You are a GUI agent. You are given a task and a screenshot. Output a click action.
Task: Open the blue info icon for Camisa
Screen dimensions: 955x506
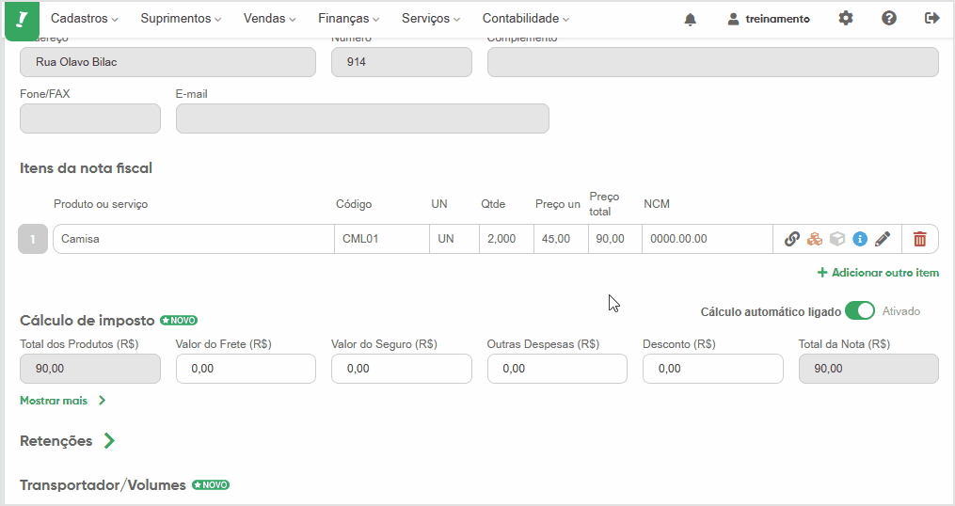coord(860,239)
